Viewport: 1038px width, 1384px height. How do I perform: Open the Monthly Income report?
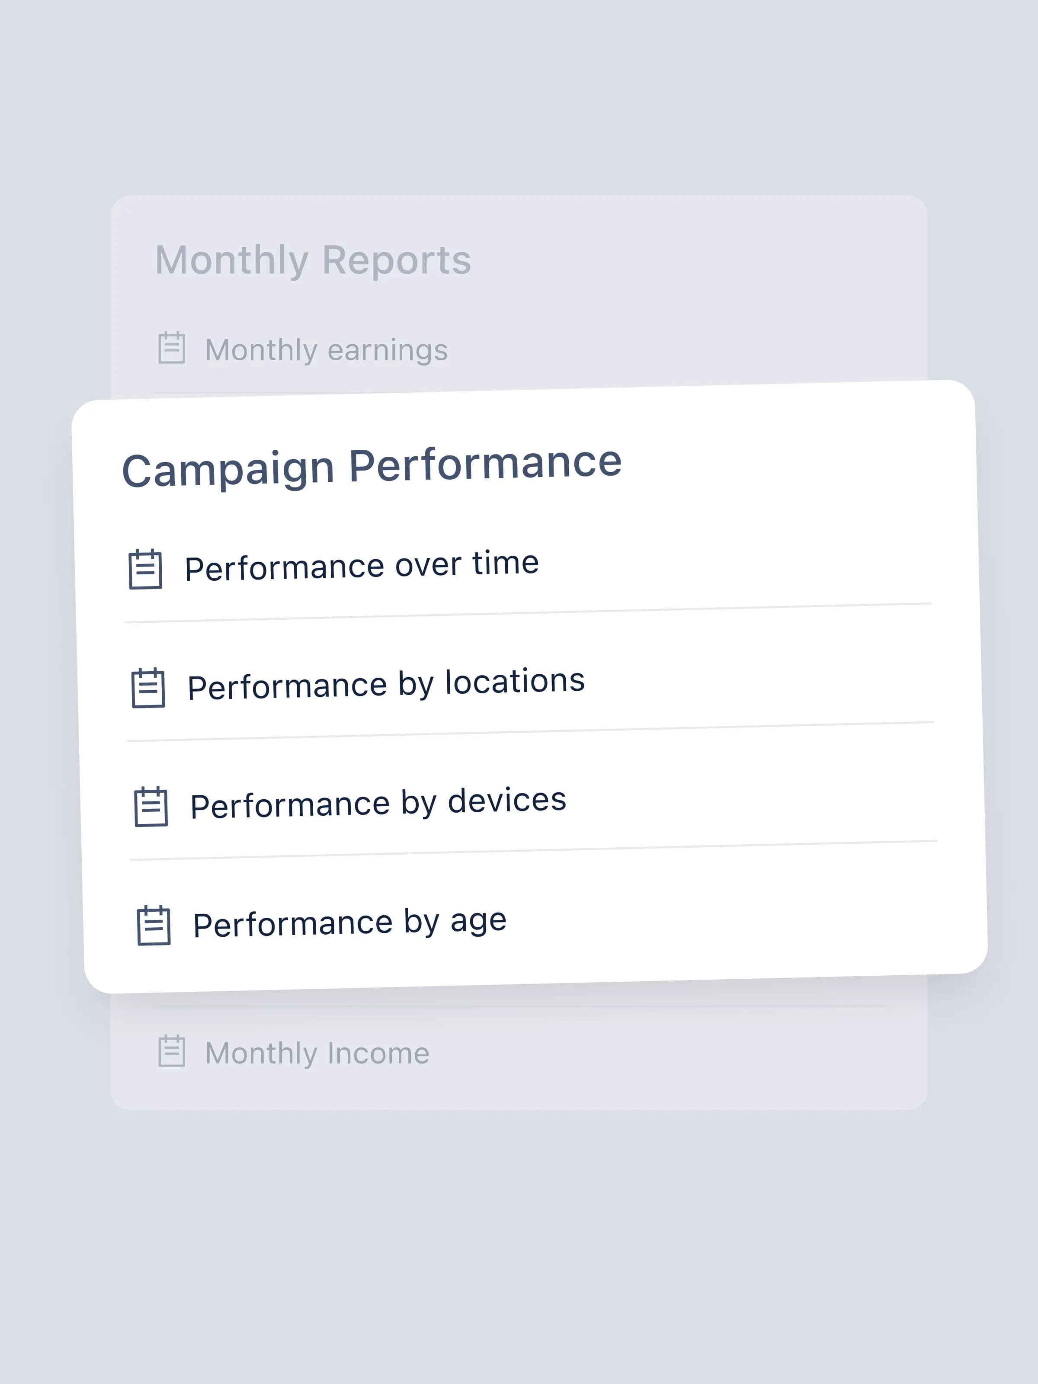point(318,1053)
